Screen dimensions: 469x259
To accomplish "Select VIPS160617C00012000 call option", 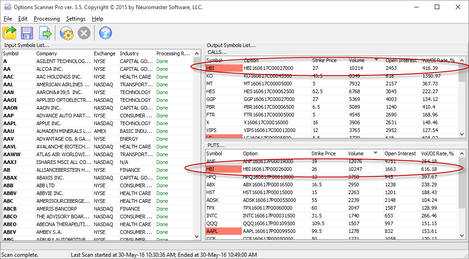I will [270, 130].
